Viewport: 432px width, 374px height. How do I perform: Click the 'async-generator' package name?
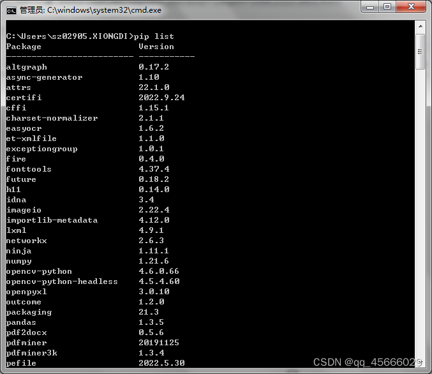[44, 77]
